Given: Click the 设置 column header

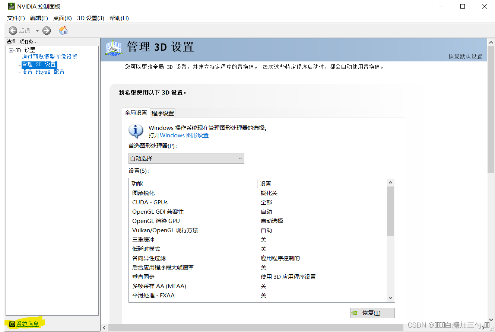Looking at the screenshot, I should 322,184.
